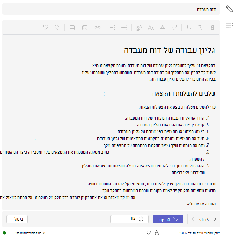Go to previous generated version arrow

193,219
